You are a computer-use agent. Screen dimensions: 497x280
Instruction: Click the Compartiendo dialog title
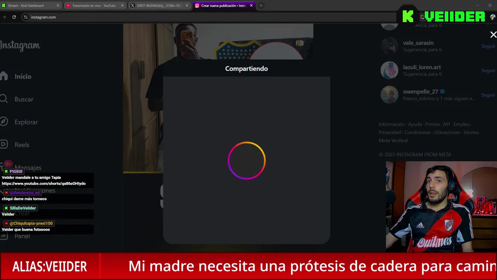247,68
